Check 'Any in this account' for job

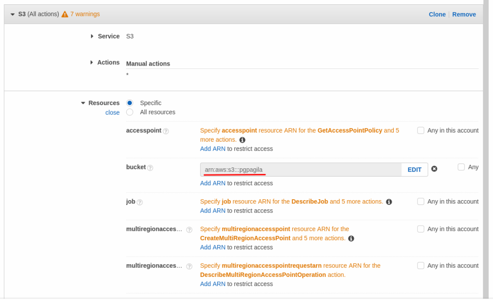(421, 202)
